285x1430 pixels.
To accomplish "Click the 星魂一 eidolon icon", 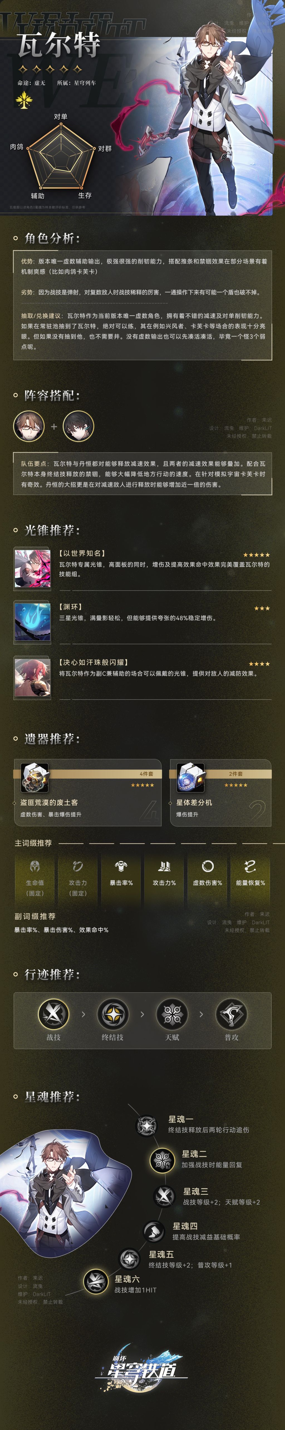I will pos(147,1125).
